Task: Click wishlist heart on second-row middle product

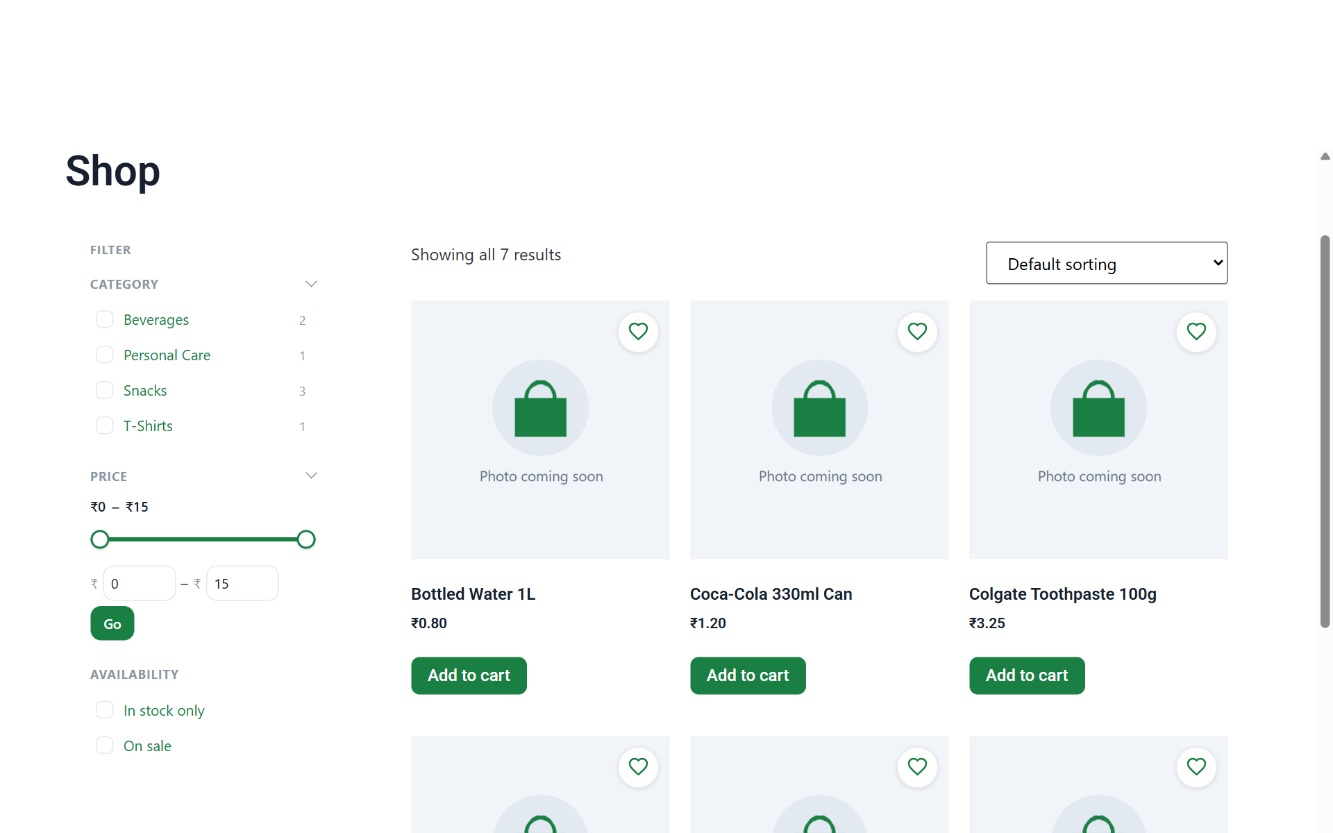Action: click(x=917, y=767)
